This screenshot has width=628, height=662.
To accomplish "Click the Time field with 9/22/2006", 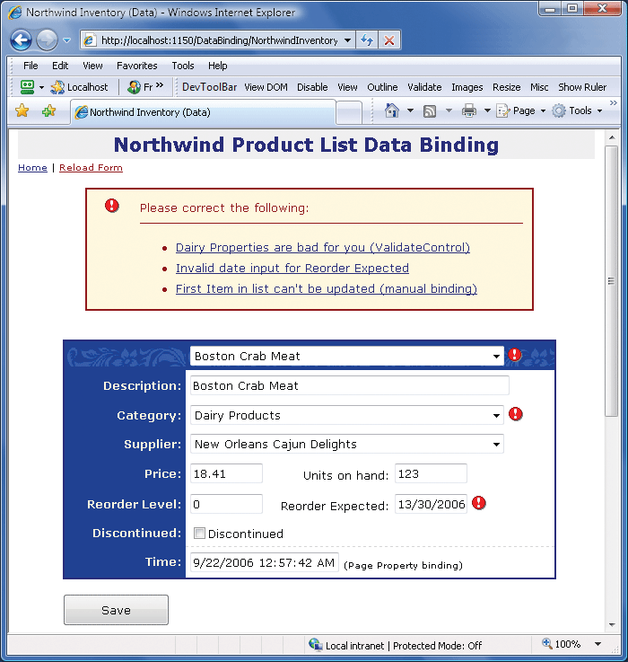I will pos(264,562).
